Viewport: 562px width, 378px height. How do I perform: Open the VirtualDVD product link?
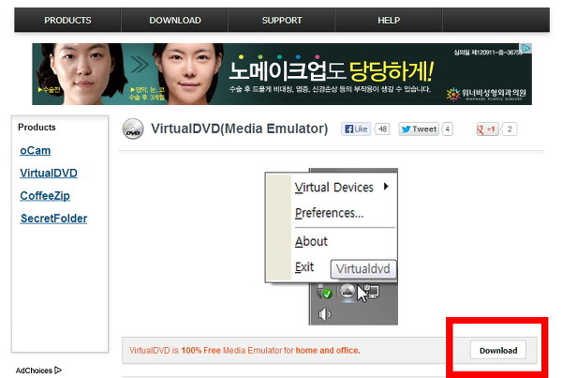pos(49,173)
